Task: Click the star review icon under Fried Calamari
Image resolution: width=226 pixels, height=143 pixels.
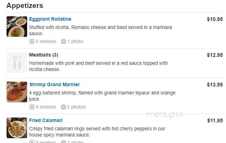Action: coord(32,142)
